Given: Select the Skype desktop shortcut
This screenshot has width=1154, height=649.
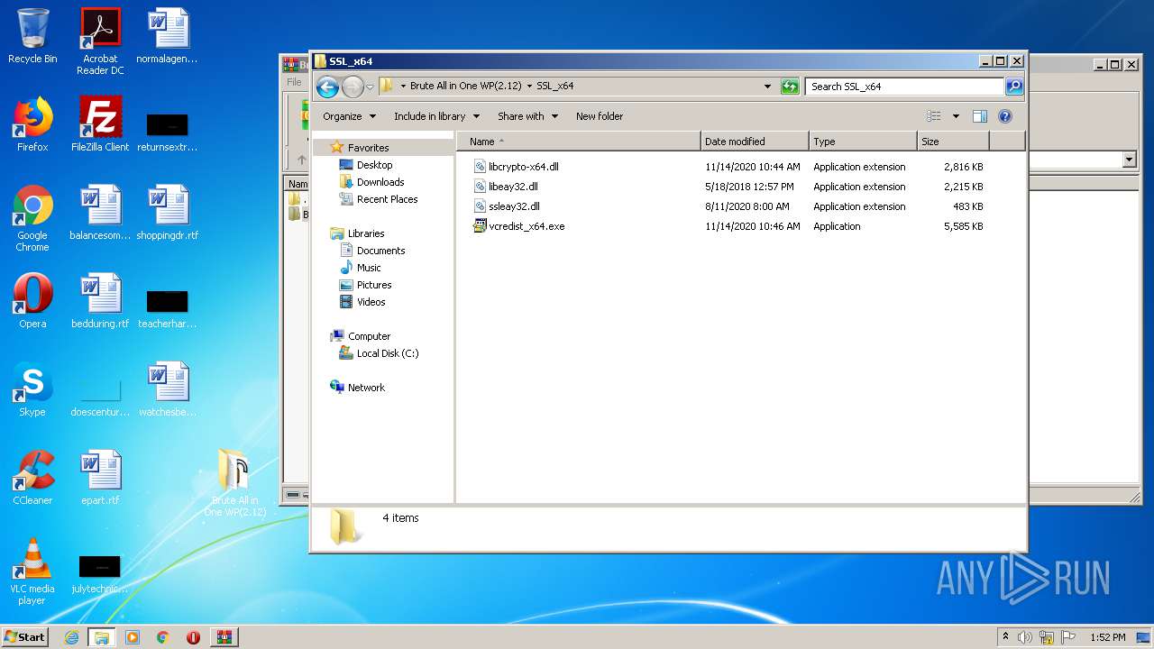Looking at the screenshot, I should click(x=32, y=389).
